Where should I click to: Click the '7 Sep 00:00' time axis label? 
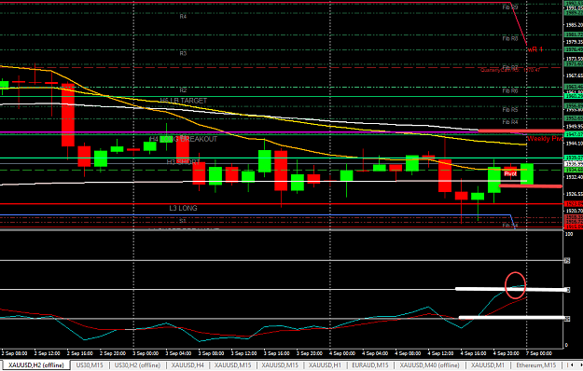coord(539,353)
